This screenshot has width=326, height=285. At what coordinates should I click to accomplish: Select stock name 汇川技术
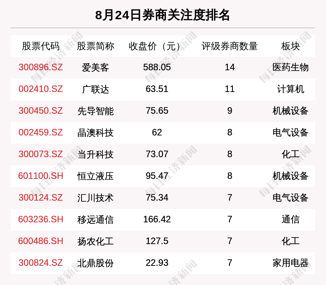pyautogui.click(x=95, y=198)
